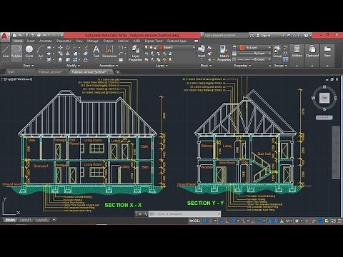This screenshot has width=343, height=257.
Task: Select the Stretch tool
Action: click(x=60, y=59)
